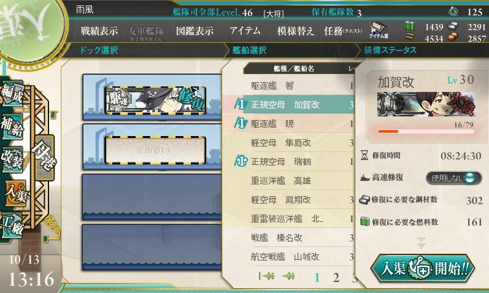The image size is (489, 293).
Task: Open the 編成 fleet composition icon
Action: coord(12,93)
